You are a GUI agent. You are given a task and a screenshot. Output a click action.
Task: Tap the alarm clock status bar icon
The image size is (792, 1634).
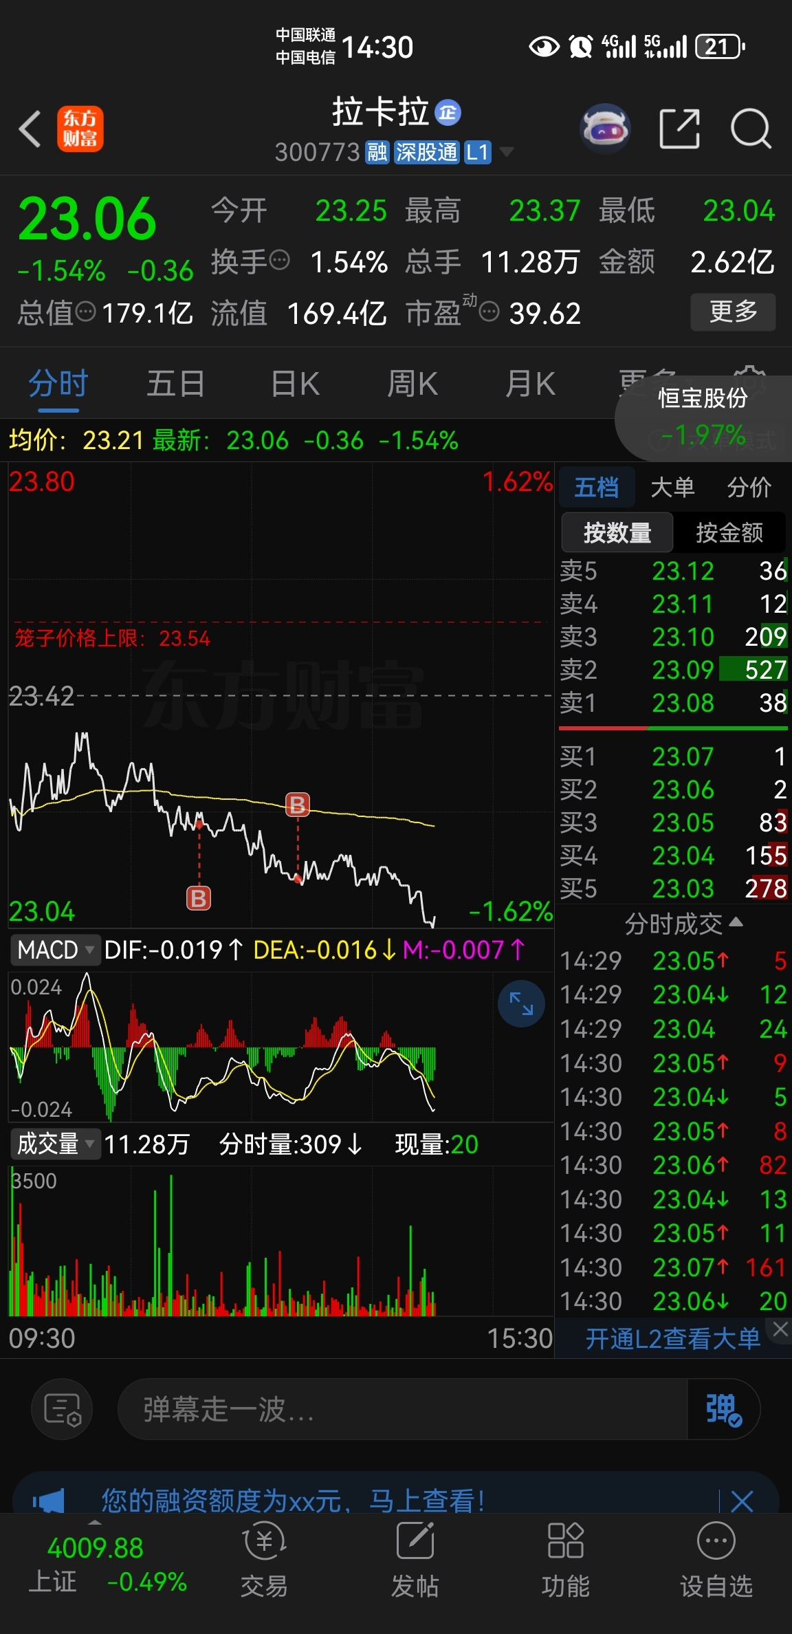coord(581,47)
